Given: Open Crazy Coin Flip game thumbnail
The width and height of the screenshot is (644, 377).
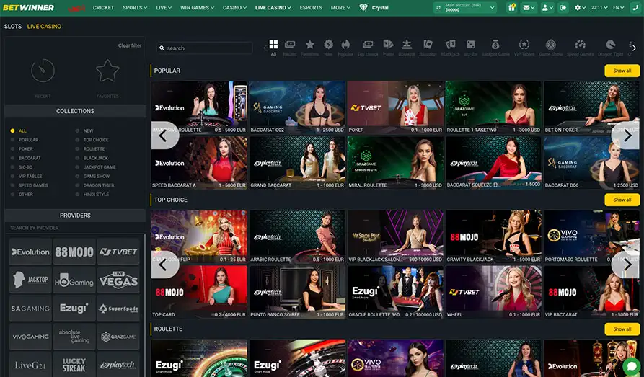Looking at the screenshot, I should (x=199, y=236).
